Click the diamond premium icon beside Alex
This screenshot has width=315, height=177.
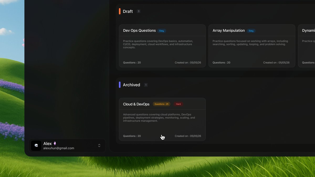[x=55, y=143]
